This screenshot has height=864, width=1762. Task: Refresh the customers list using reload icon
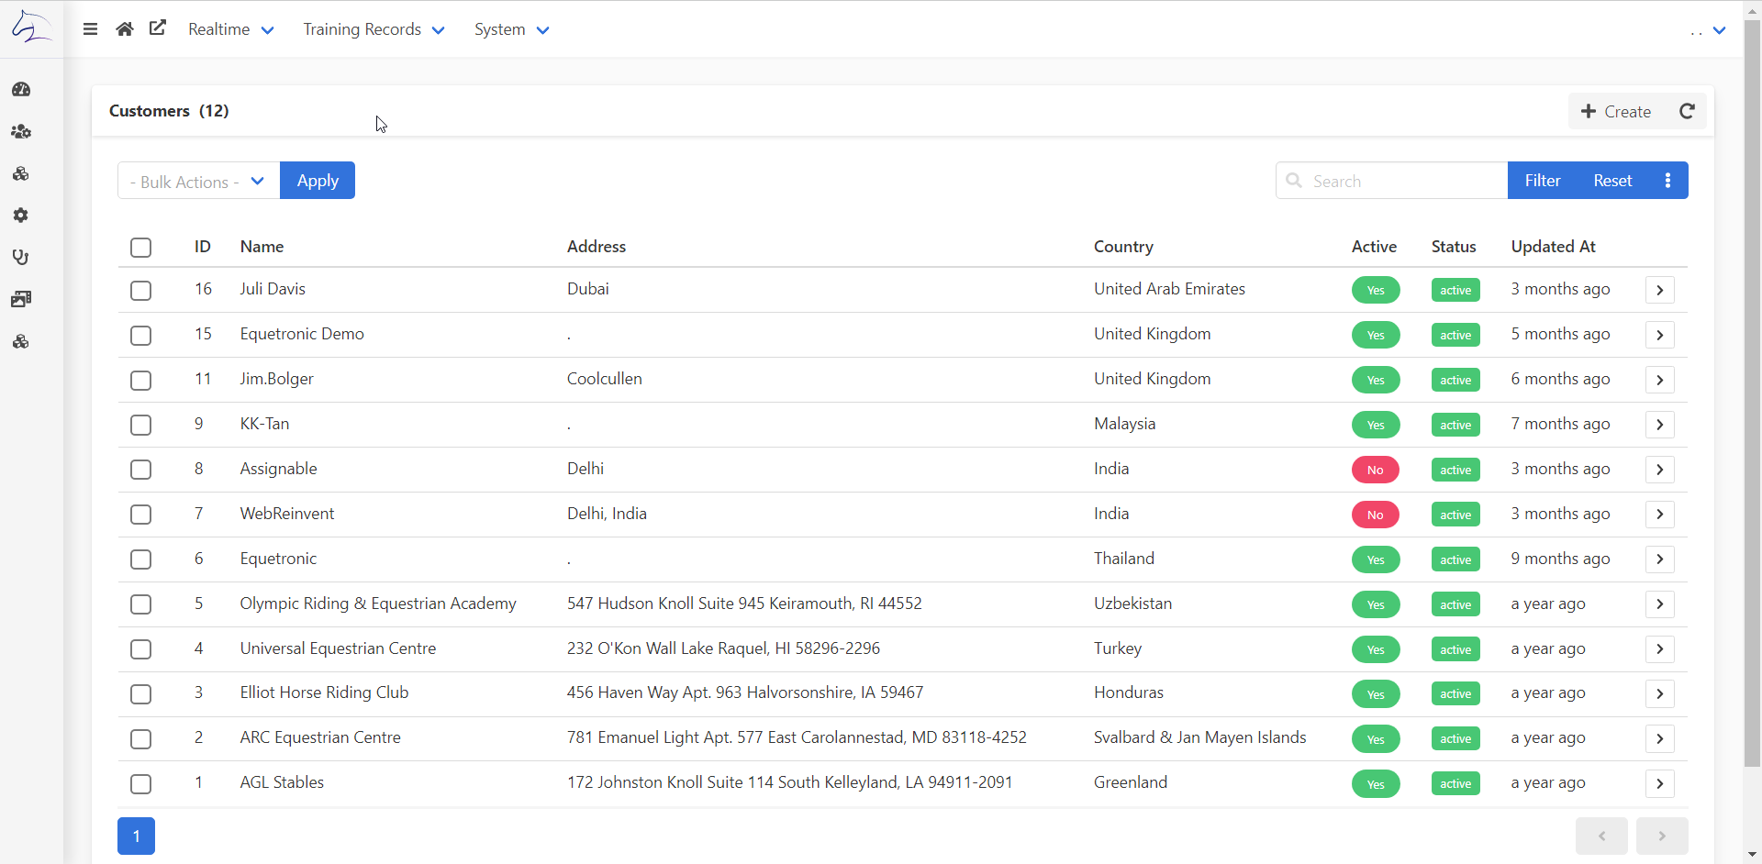[x=1688, y=111]
